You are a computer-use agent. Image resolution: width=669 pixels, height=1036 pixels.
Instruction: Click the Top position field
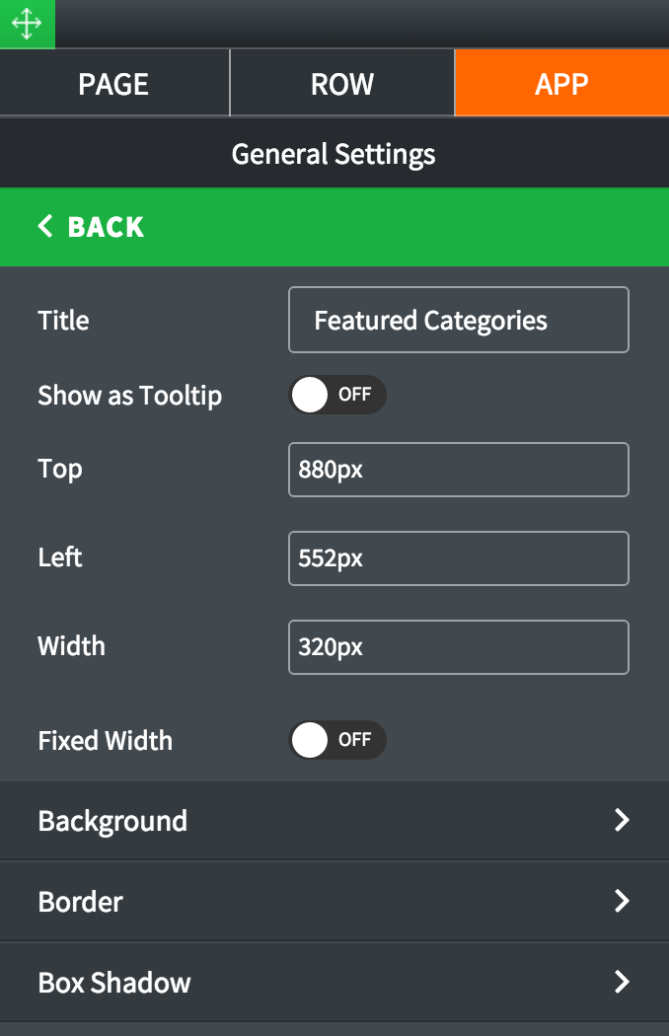click(x=458, y=470)
